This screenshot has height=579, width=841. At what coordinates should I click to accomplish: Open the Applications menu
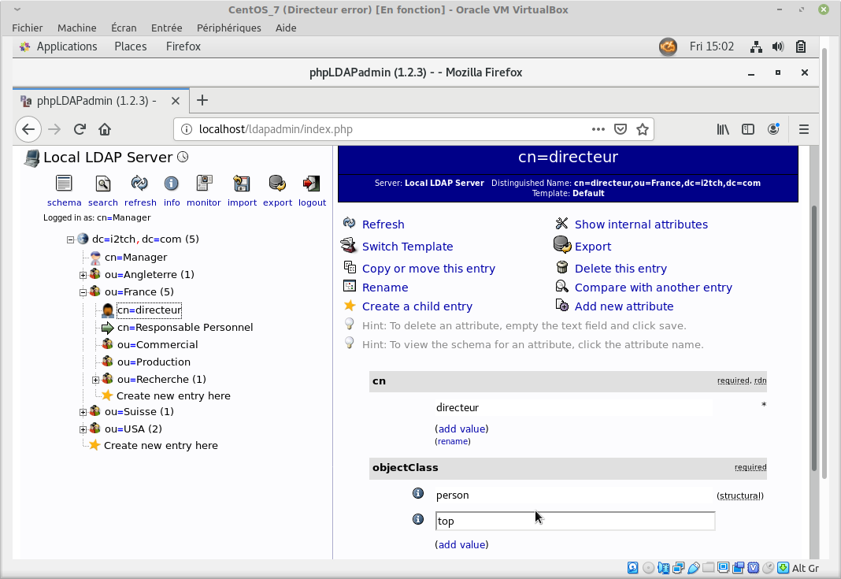pos(66,46)
